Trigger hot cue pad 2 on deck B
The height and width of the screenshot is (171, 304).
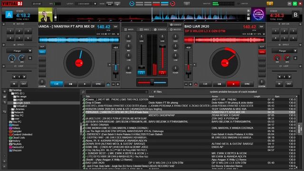[285, 31]
